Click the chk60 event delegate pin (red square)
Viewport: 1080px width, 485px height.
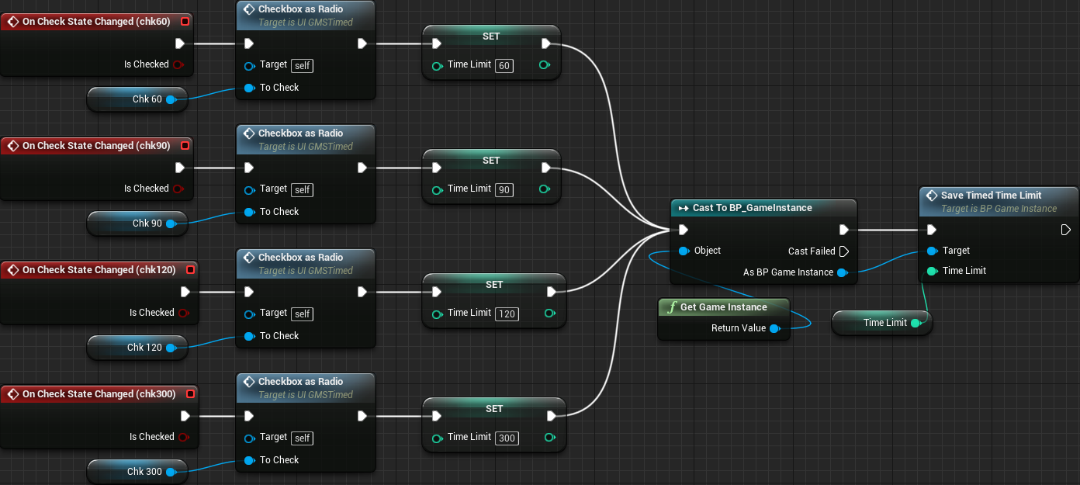click(x=185, y=22)
